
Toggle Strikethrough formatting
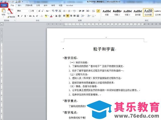30,16
